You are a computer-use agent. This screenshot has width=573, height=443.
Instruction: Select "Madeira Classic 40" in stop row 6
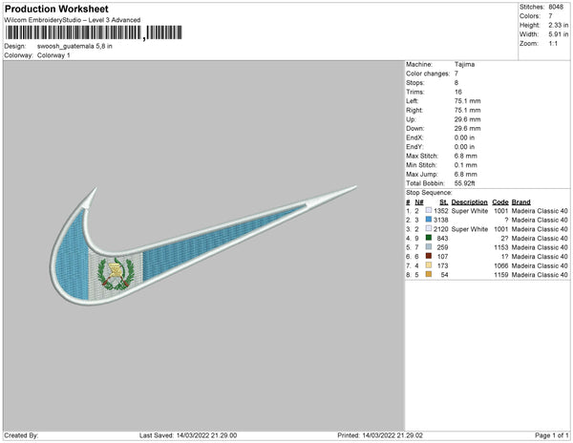pos(540,257)
